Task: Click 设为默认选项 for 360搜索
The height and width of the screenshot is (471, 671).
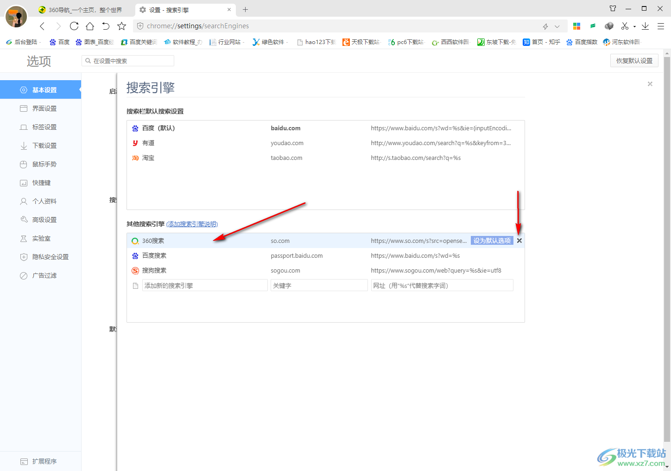Action: click(x=492, y=241)
